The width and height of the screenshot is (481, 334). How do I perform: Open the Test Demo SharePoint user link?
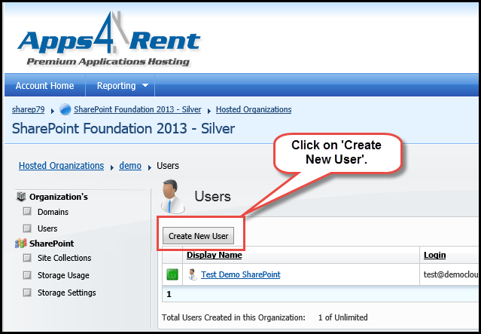pyautogui.click(x=241, y=274)
